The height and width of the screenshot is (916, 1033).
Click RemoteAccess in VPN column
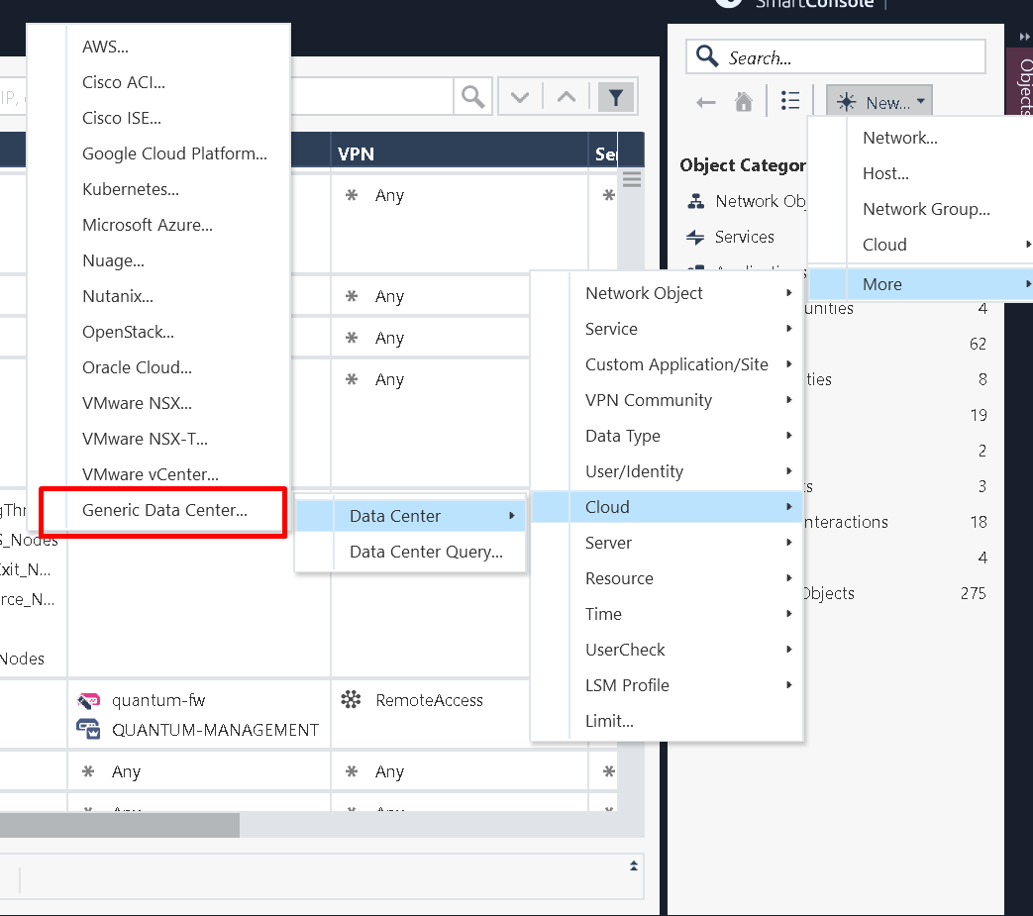[x=429, y=700]
